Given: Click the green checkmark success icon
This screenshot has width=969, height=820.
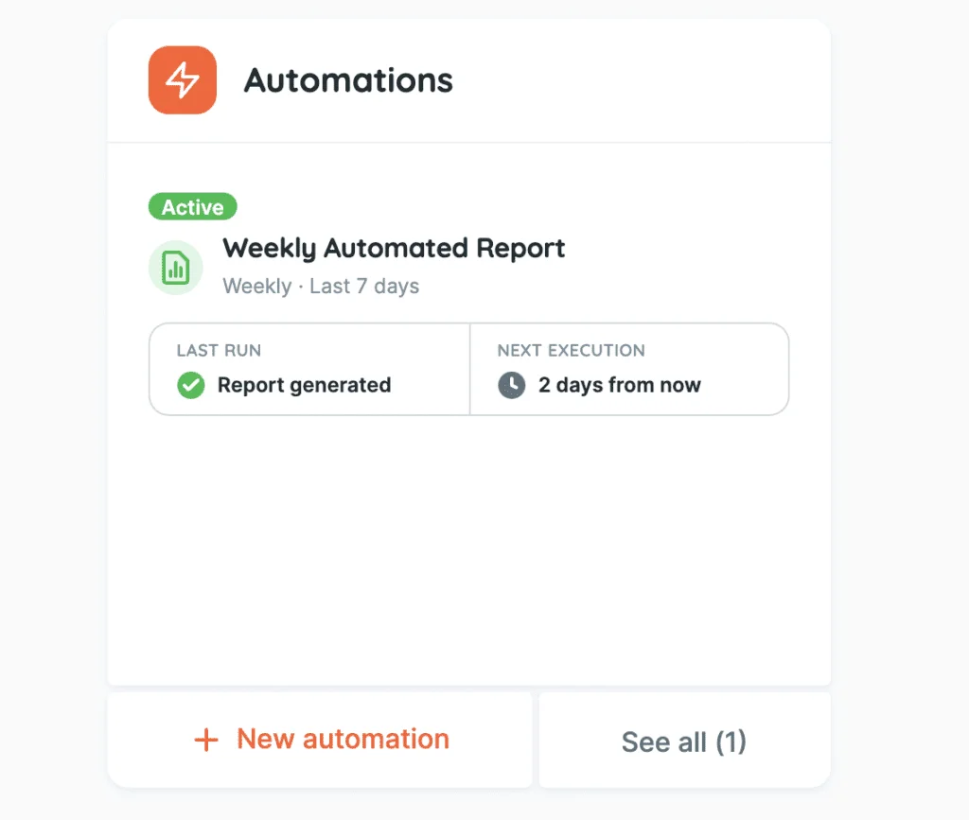Looking at the screenshot, I should click(191, 385).
